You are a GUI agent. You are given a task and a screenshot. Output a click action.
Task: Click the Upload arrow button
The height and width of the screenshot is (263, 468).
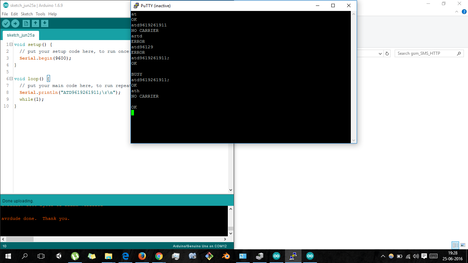pyautogui.click(x=15, y=23)
